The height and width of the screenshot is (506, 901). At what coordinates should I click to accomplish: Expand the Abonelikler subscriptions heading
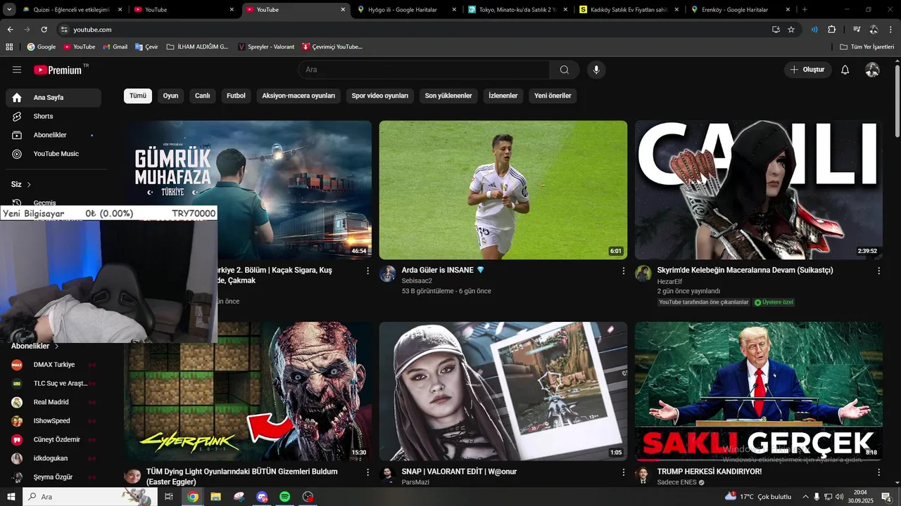[x=35, y=346]
